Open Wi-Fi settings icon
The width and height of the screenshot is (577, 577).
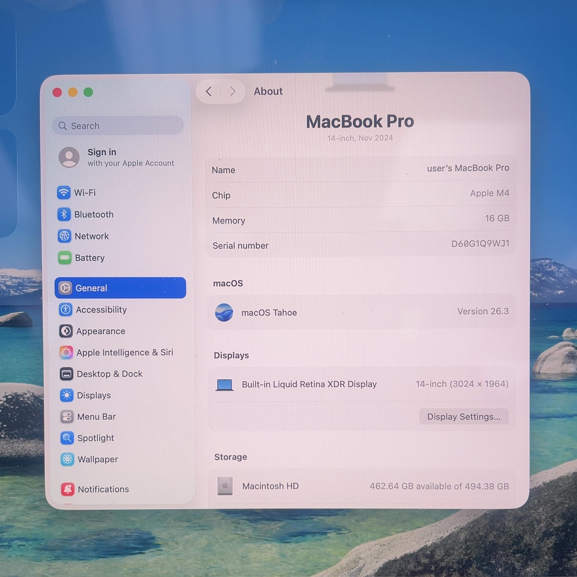[63, 192]
